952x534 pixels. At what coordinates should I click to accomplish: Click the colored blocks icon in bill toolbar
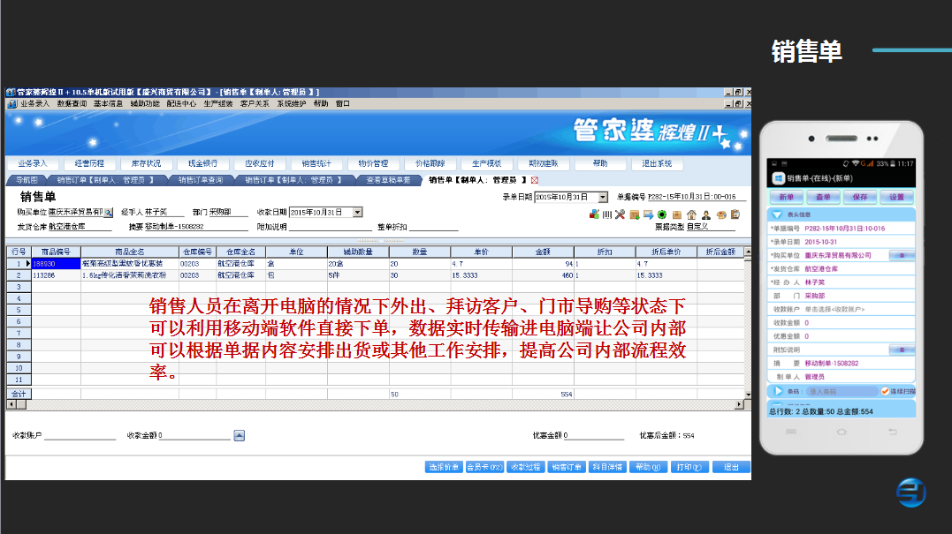pyautogui.click(x=594, y=214)
